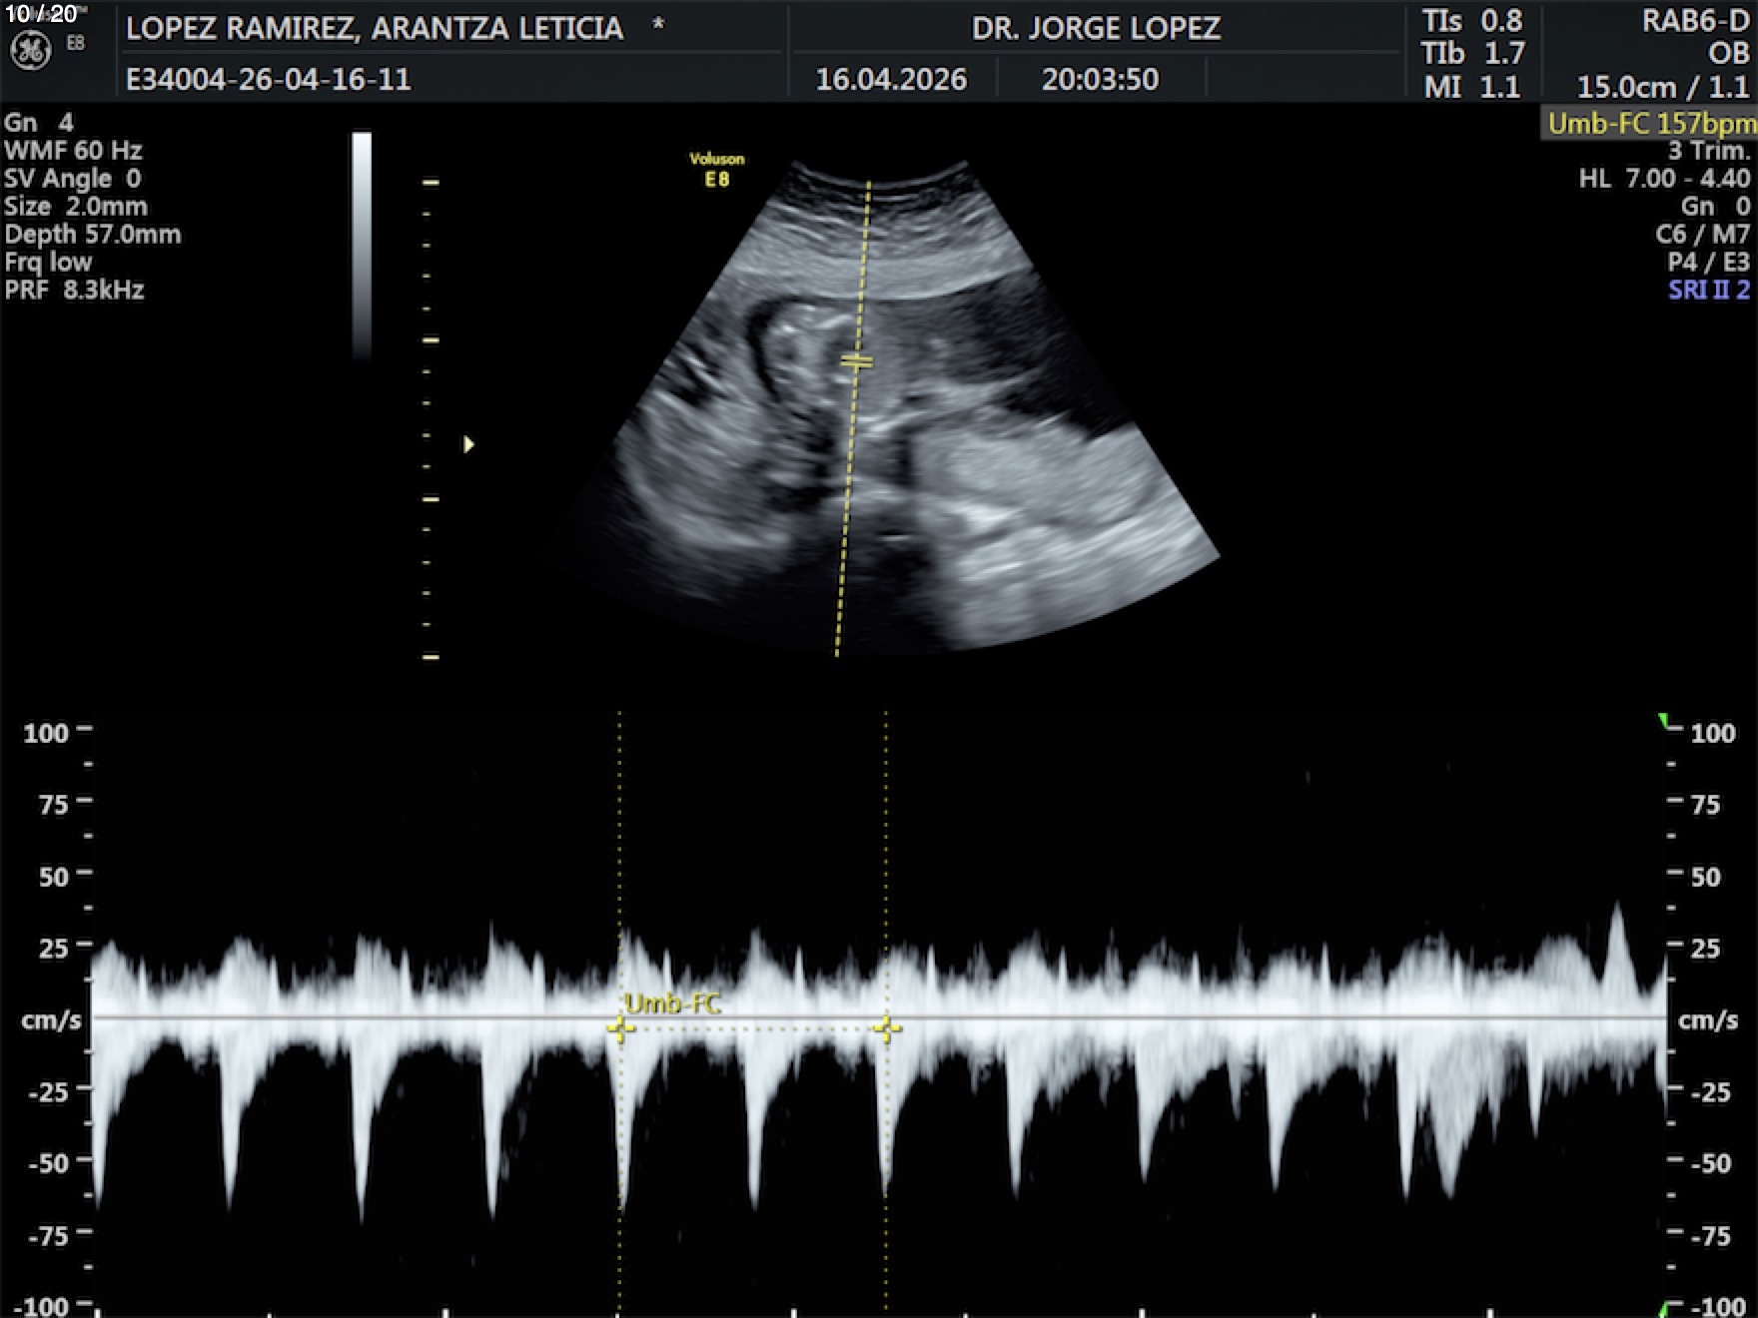Click the exam ID E34004-26-04-16-11

tap(269, 80)
